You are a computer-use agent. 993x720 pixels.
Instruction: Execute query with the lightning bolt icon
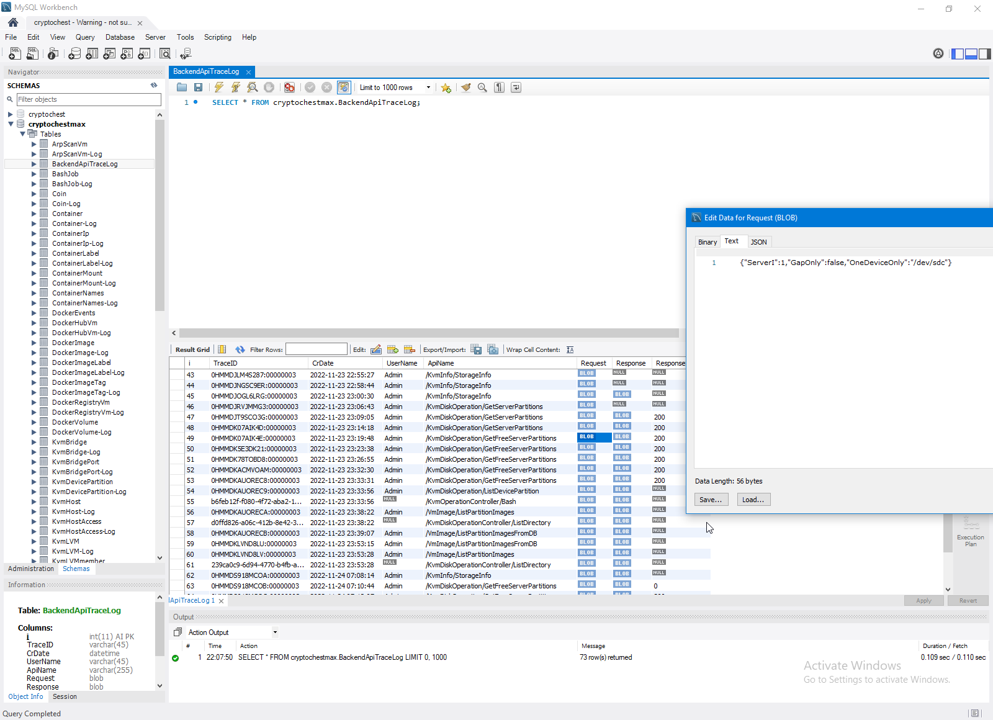coord(219,88)
